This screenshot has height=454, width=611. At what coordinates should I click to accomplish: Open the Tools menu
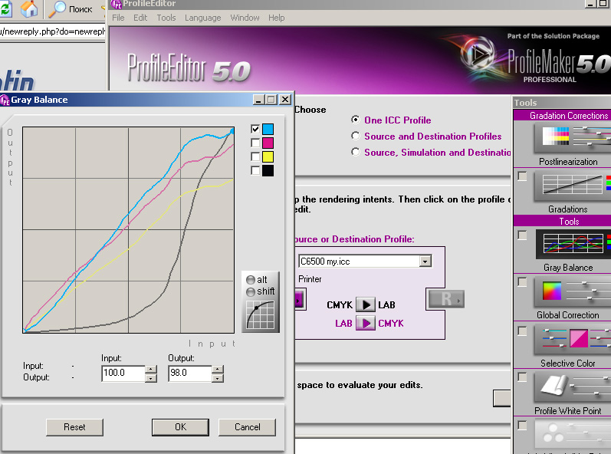click(x=166, y=18)
